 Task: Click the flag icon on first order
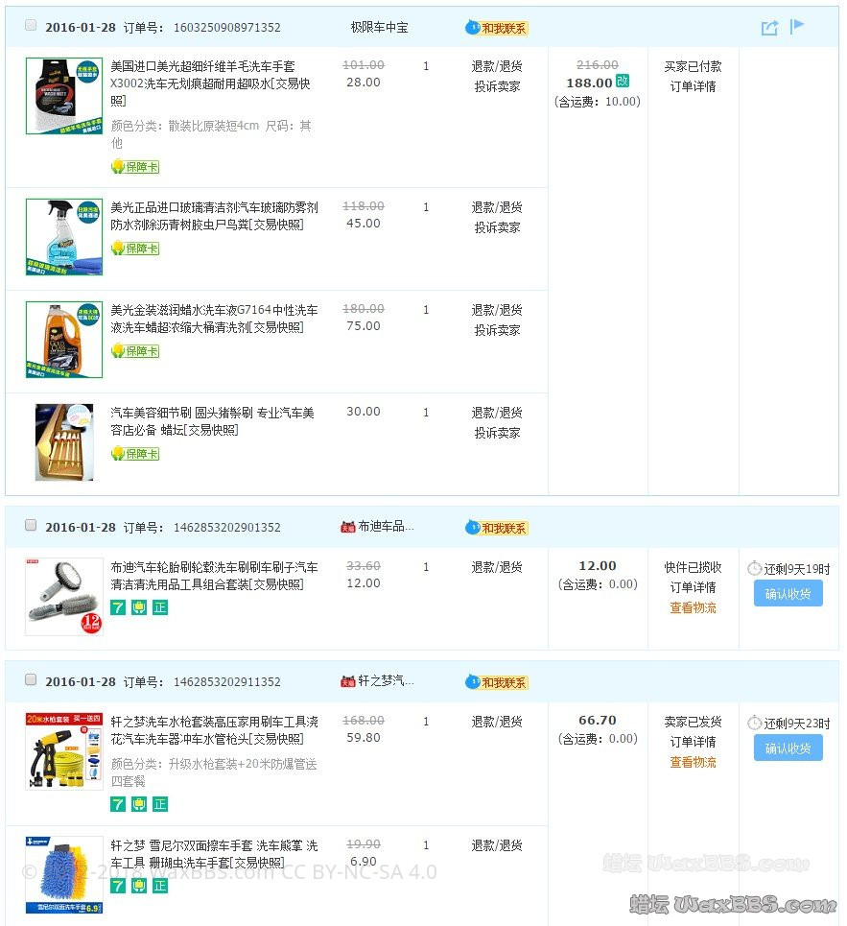[x=797, y=27]
